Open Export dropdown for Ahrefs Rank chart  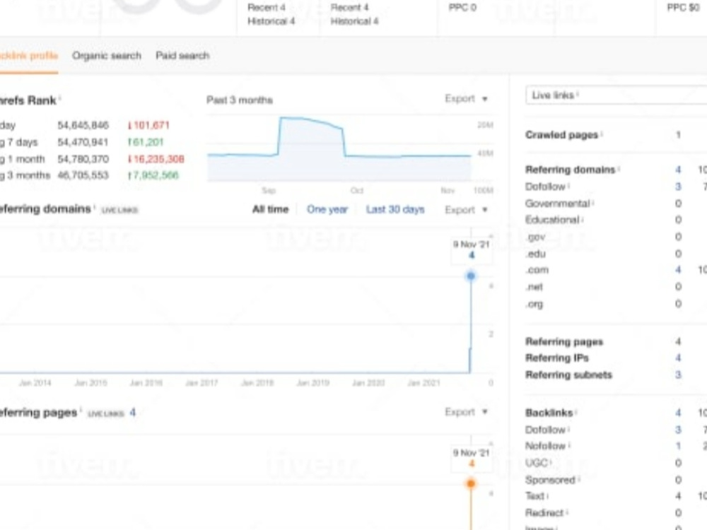pos(466,98)
